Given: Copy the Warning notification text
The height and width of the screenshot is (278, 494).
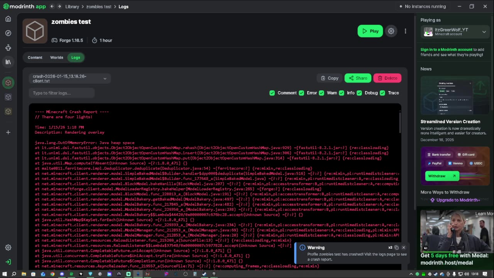Looking at the screenshot, I should pos(396,247).
